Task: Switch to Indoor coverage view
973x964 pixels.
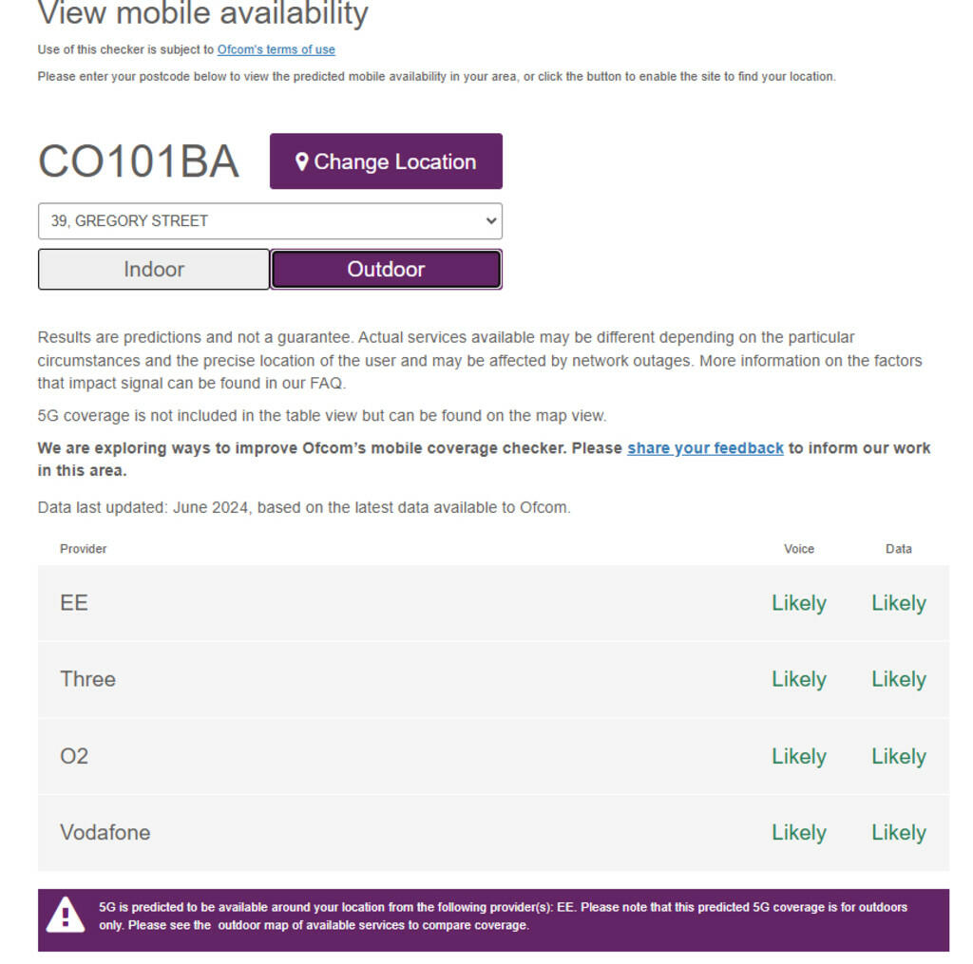Action: click(x=154, y=269)
